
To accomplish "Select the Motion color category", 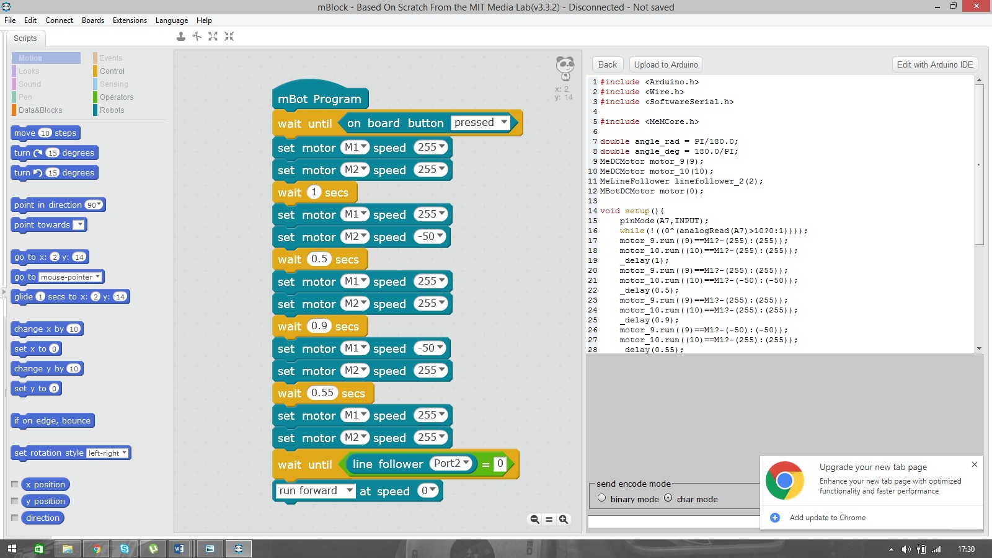I will pos(46,58).
